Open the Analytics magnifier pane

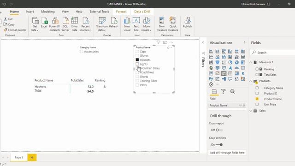(x=232, y=91)
